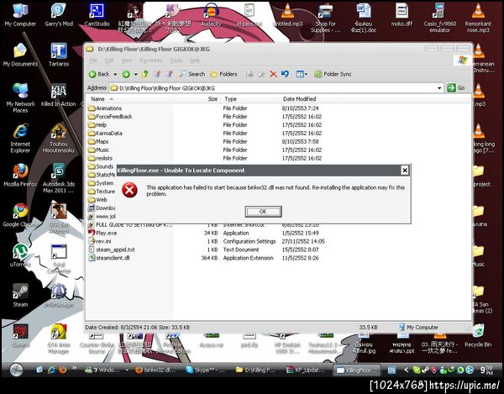Open the Killed In Action desktop shortcut
504x394 pixels.
pyautogui.click(x=59, y=95)
